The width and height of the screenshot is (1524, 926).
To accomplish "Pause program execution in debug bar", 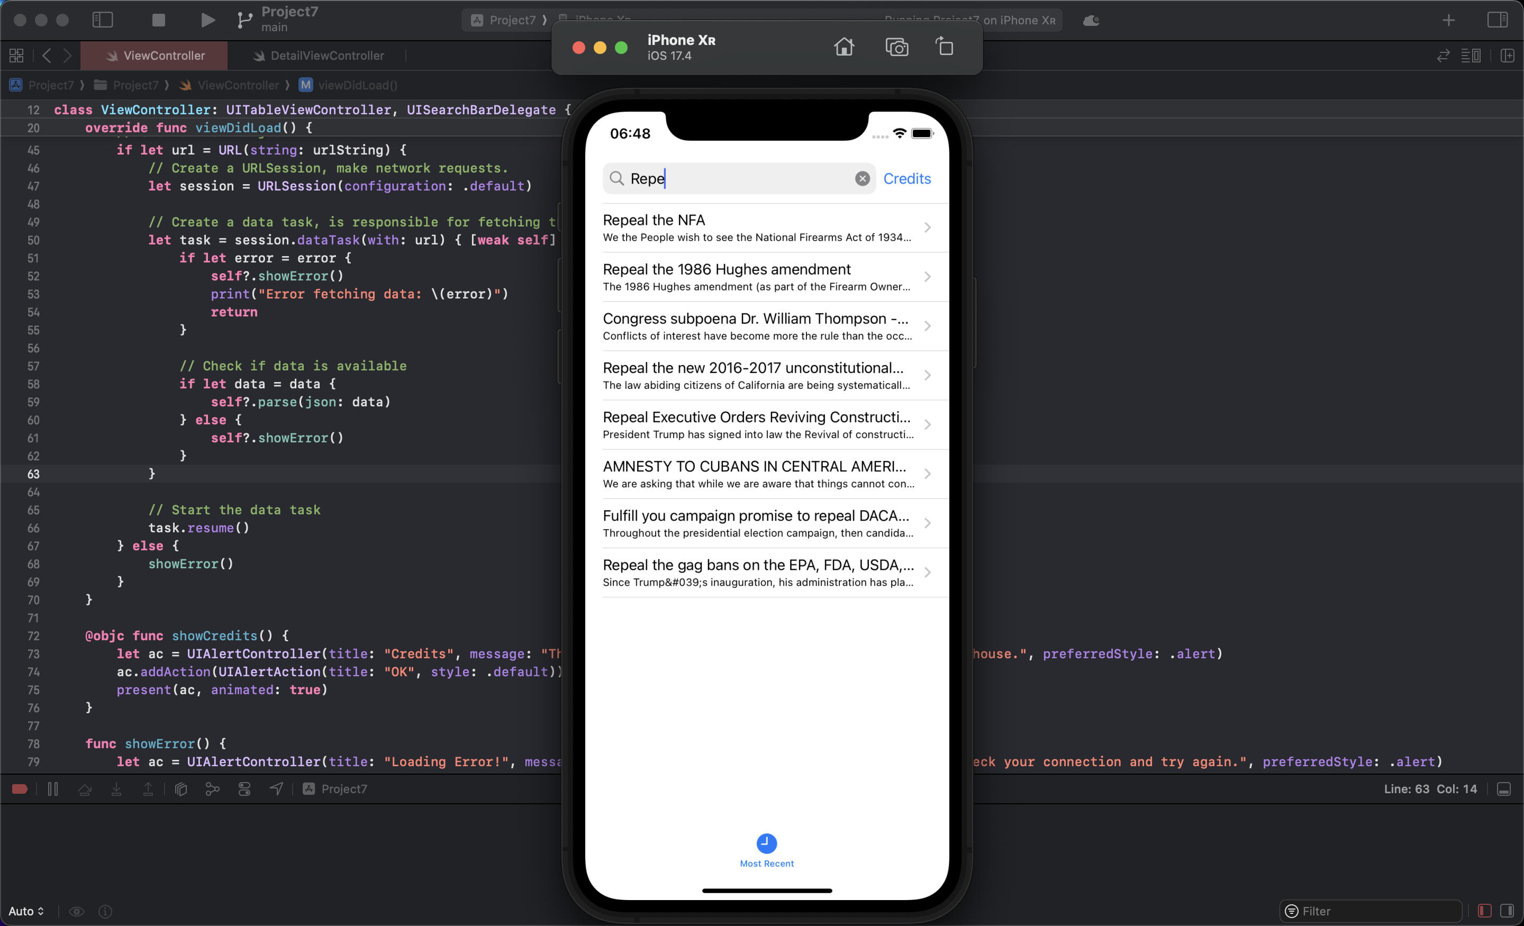I will pos(52,788).
